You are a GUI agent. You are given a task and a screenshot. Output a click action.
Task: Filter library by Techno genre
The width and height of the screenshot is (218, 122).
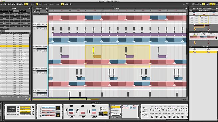(5, 29)
